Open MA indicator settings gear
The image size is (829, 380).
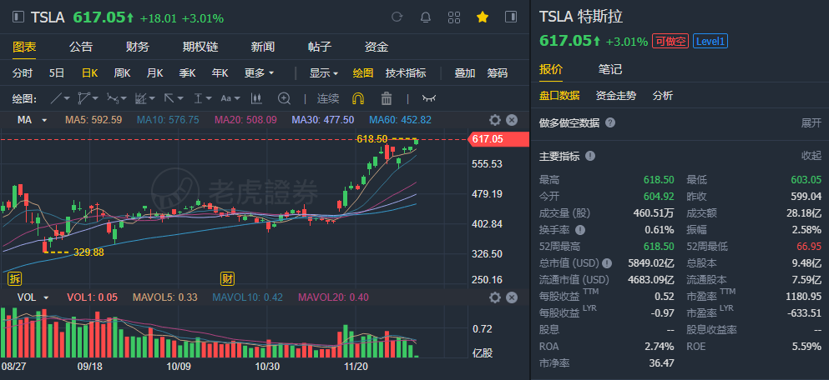[x=494, y=120]
